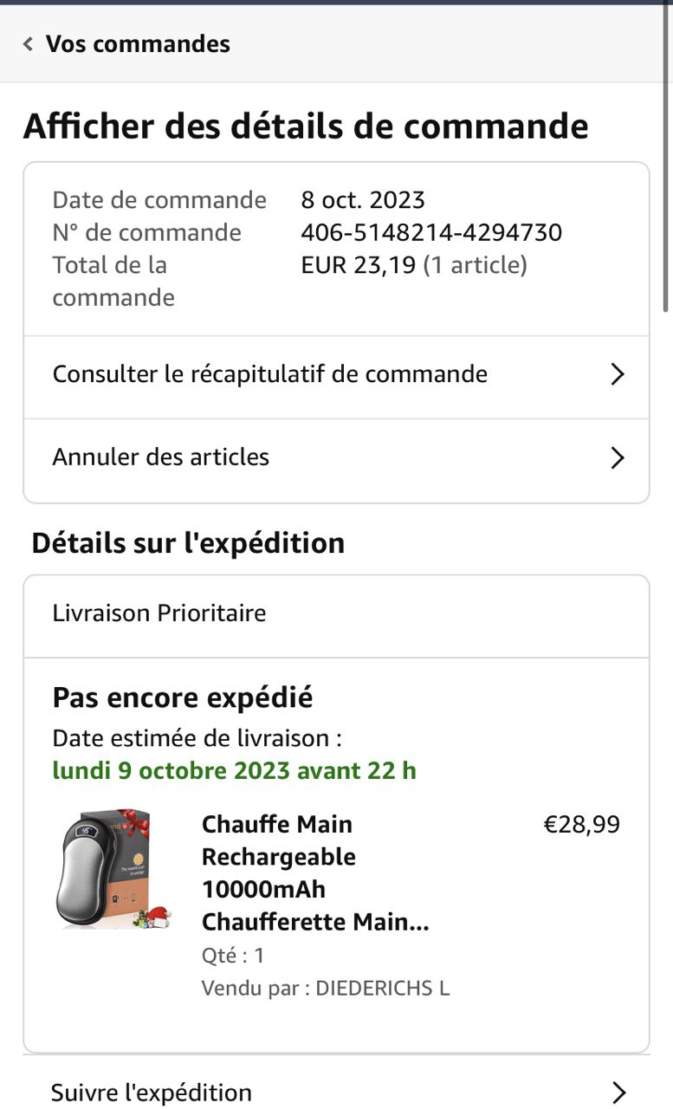
Task: Click the EUR 23,19 order total
Action: [359, 265]
